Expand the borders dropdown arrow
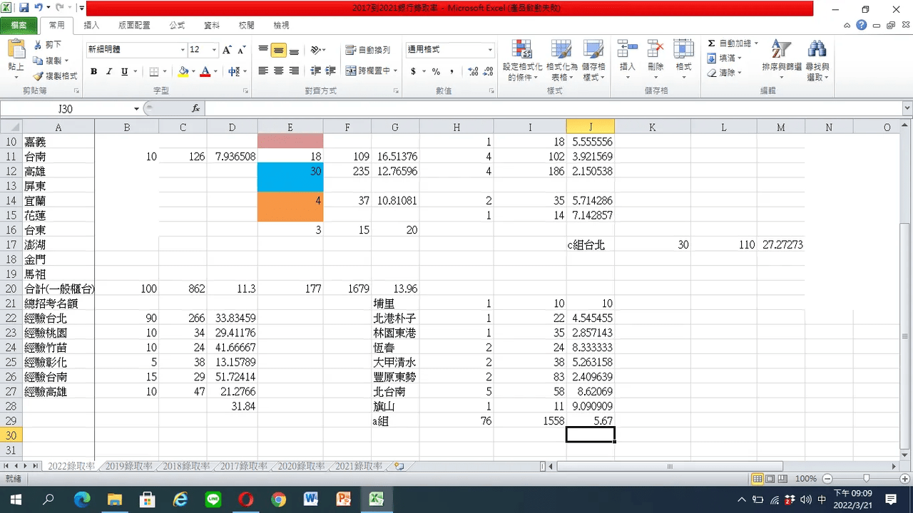 click(164, 71)
